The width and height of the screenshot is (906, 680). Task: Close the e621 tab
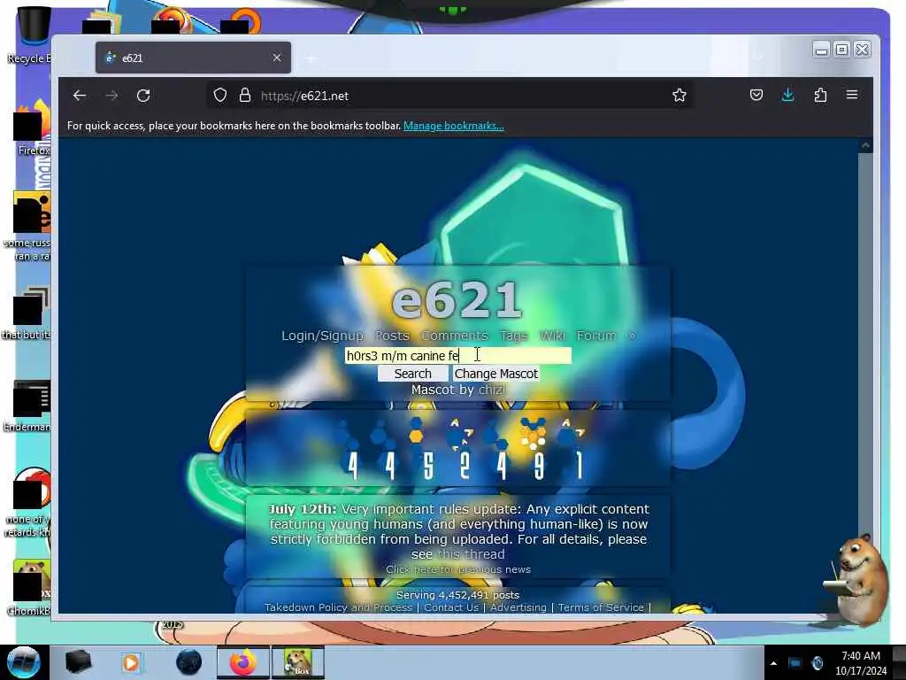click(x=277, y=58)
